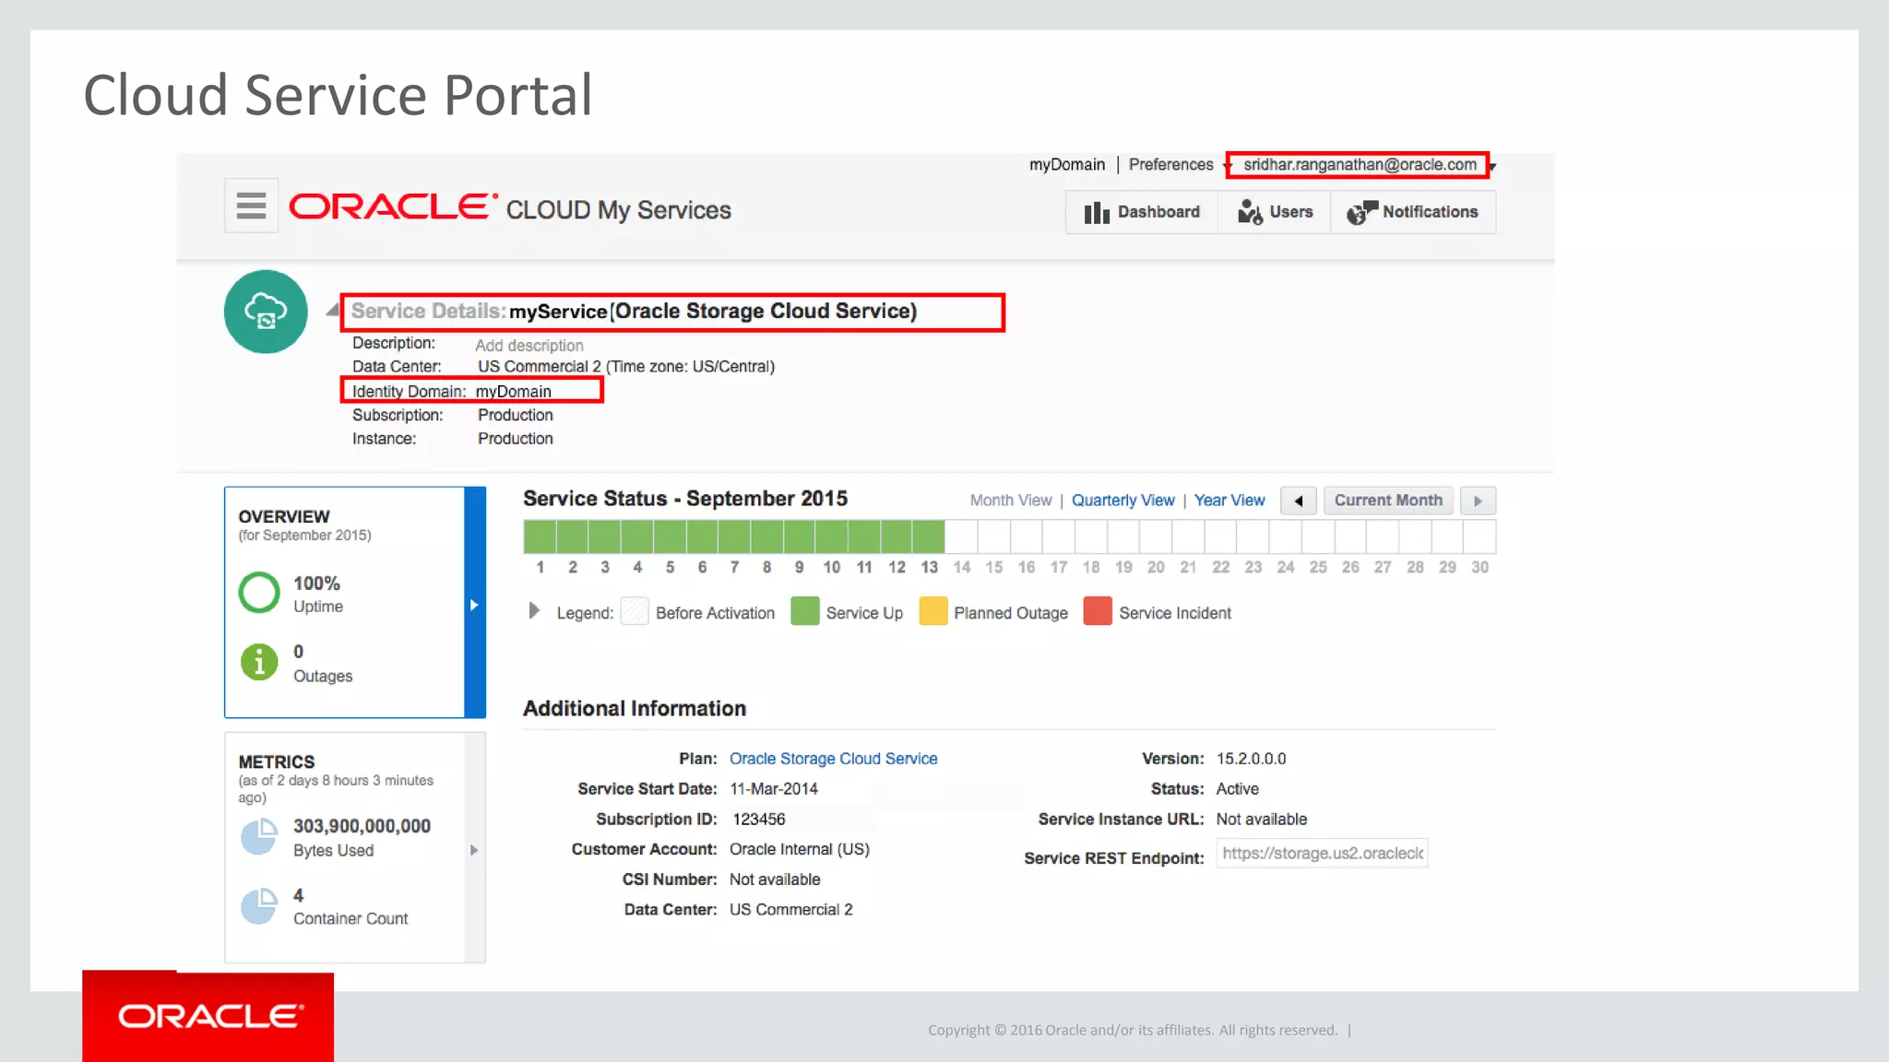Click the storage cloud service icon
Image resolution: width=1889 pixels, height=1062 pixels.
[x=266, y=312]
